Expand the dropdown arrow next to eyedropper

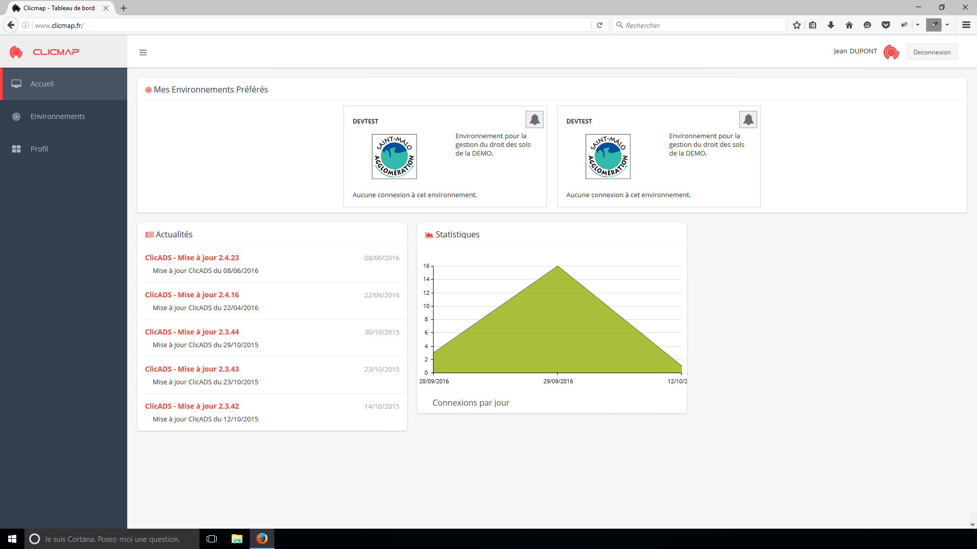947,25
